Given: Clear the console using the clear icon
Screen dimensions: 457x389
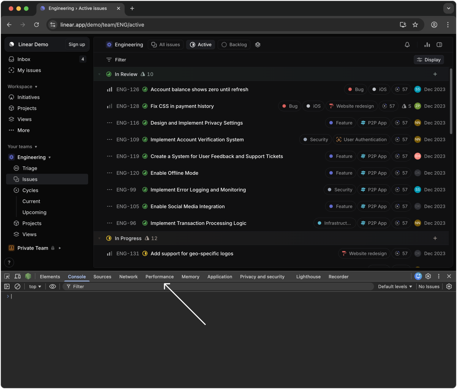Looking at the screenshot, I should pyautogui.click(x=17, y=286).
